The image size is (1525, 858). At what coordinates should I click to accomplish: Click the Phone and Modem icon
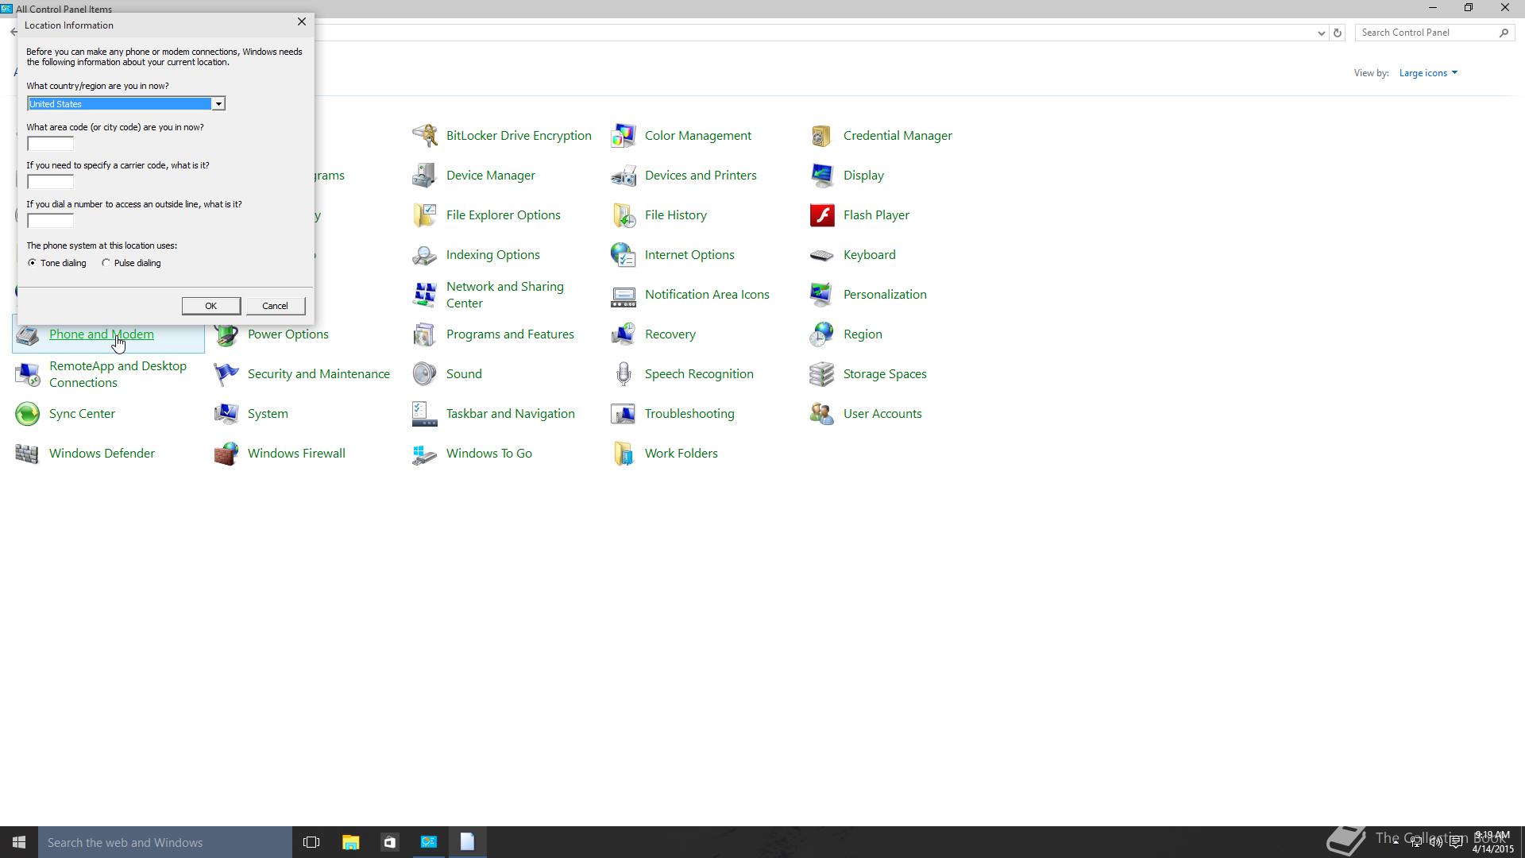(x=28, y=336)
